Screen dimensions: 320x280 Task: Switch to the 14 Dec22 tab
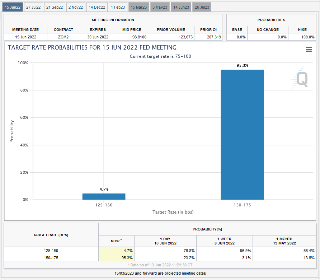point(97,7)
